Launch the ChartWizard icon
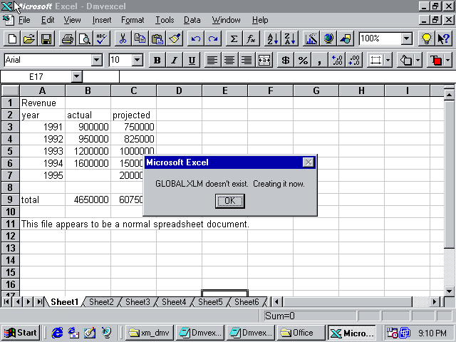456x342 pixels. pyautogui.click(x=311, y=38)
